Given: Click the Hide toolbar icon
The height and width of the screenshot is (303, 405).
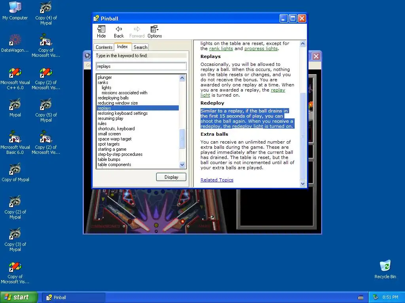Looking at the screenshot, I should coord(101,32).
